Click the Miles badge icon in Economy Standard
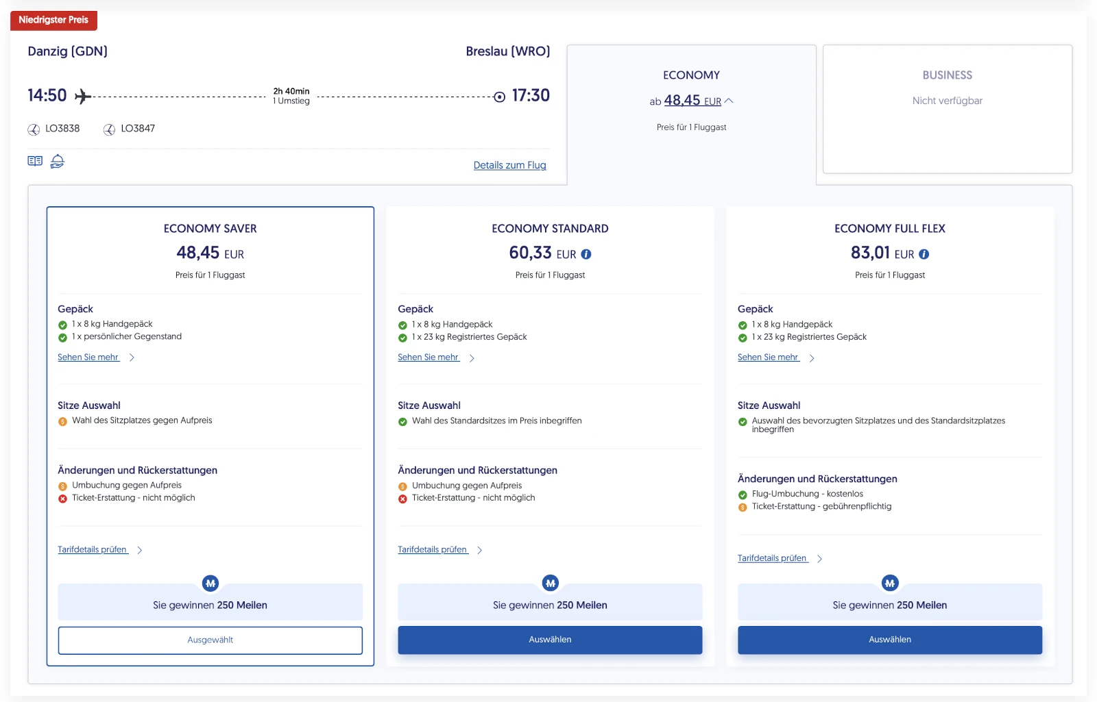1097x702 pixels. 551,584
